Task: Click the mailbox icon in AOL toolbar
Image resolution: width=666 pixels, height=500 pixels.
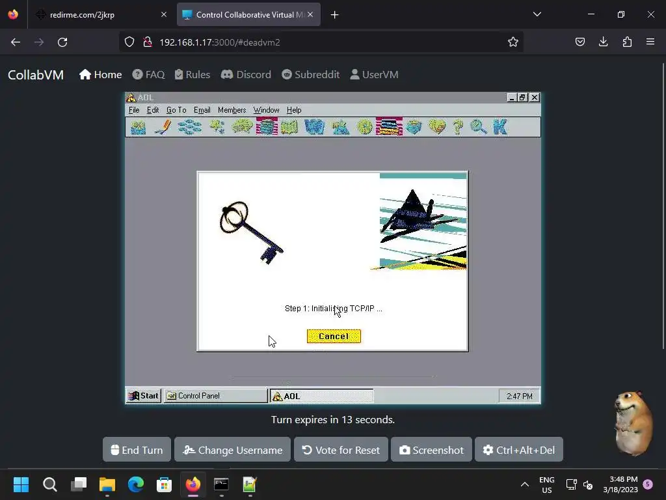Action: [139, 127]
